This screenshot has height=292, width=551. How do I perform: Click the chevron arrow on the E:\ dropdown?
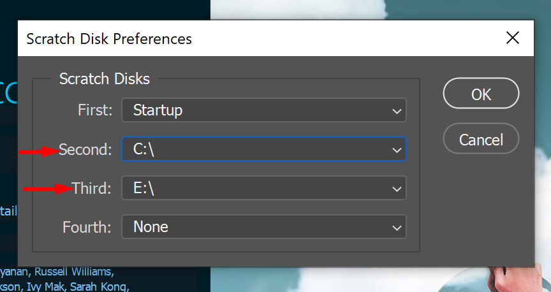point(397,189)
